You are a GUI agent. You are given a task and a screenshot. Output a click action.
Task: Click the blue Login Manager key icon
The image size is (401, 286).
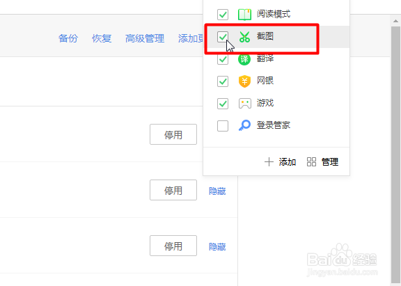pyautogui.click(x=244, y=125)
